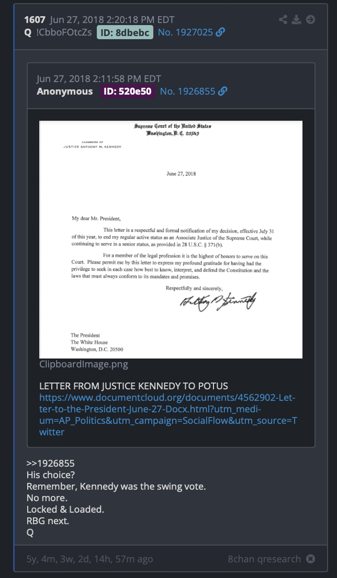Select the ID: 520e50 badge
The width and height of the screenshot is (337, 578).
point(127,91)
